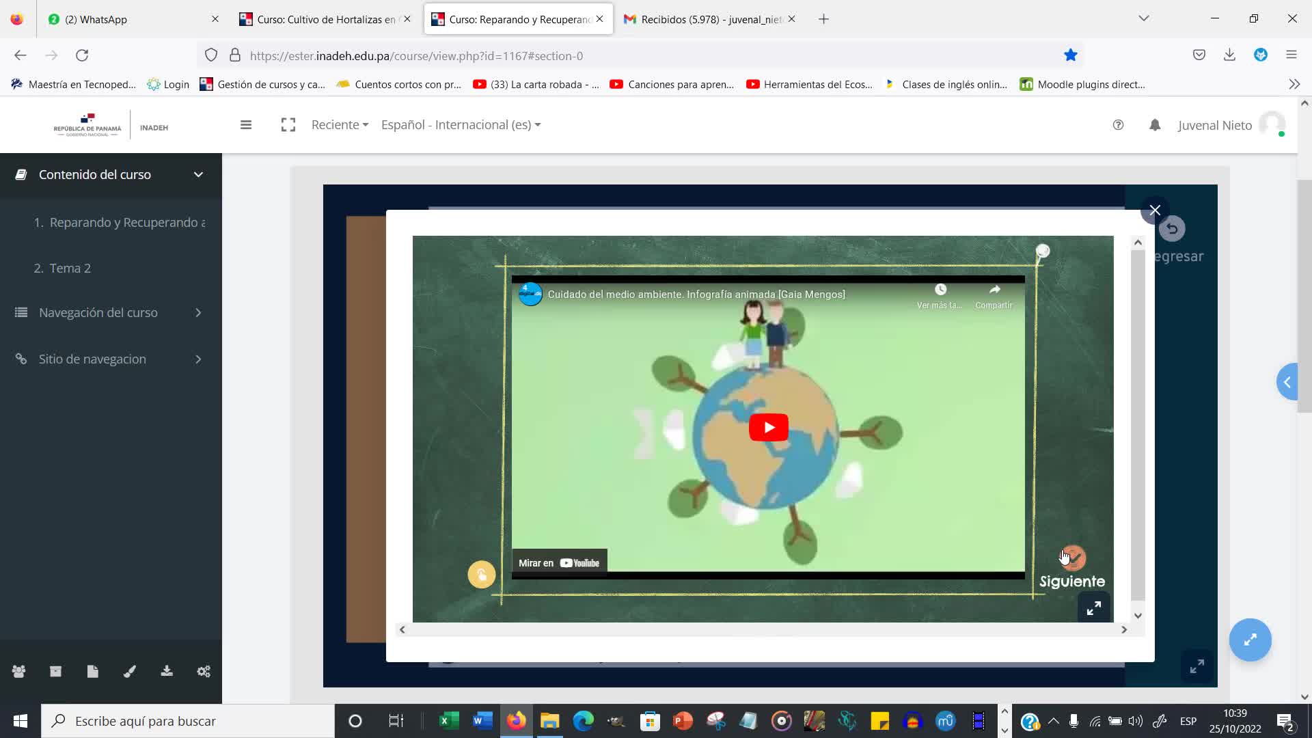Image resolution: width=1312 pixels, height=738 pixels.
Task: Click the YouTube play button
Action: point(769,427)
